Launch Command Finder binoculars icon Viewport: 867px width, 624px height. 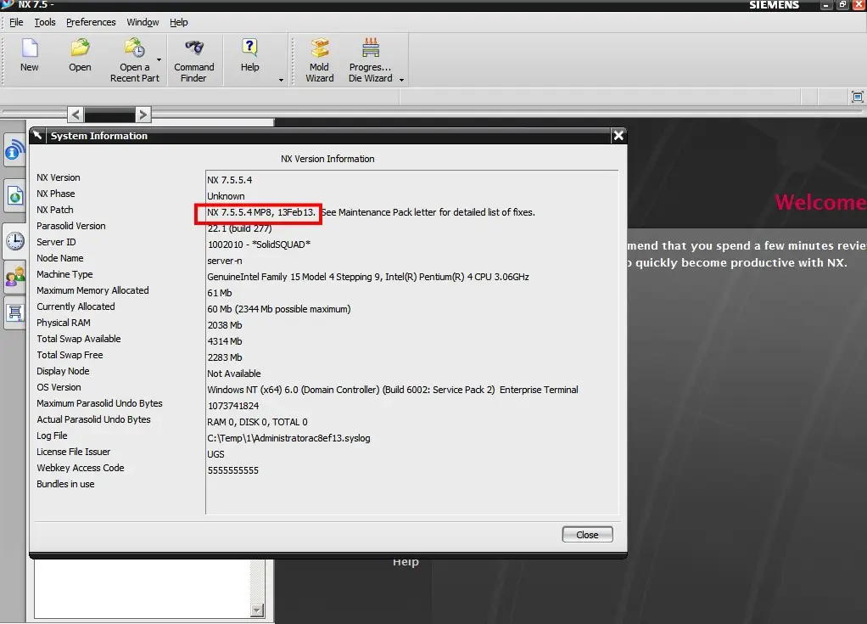click(x=194, y=48)
